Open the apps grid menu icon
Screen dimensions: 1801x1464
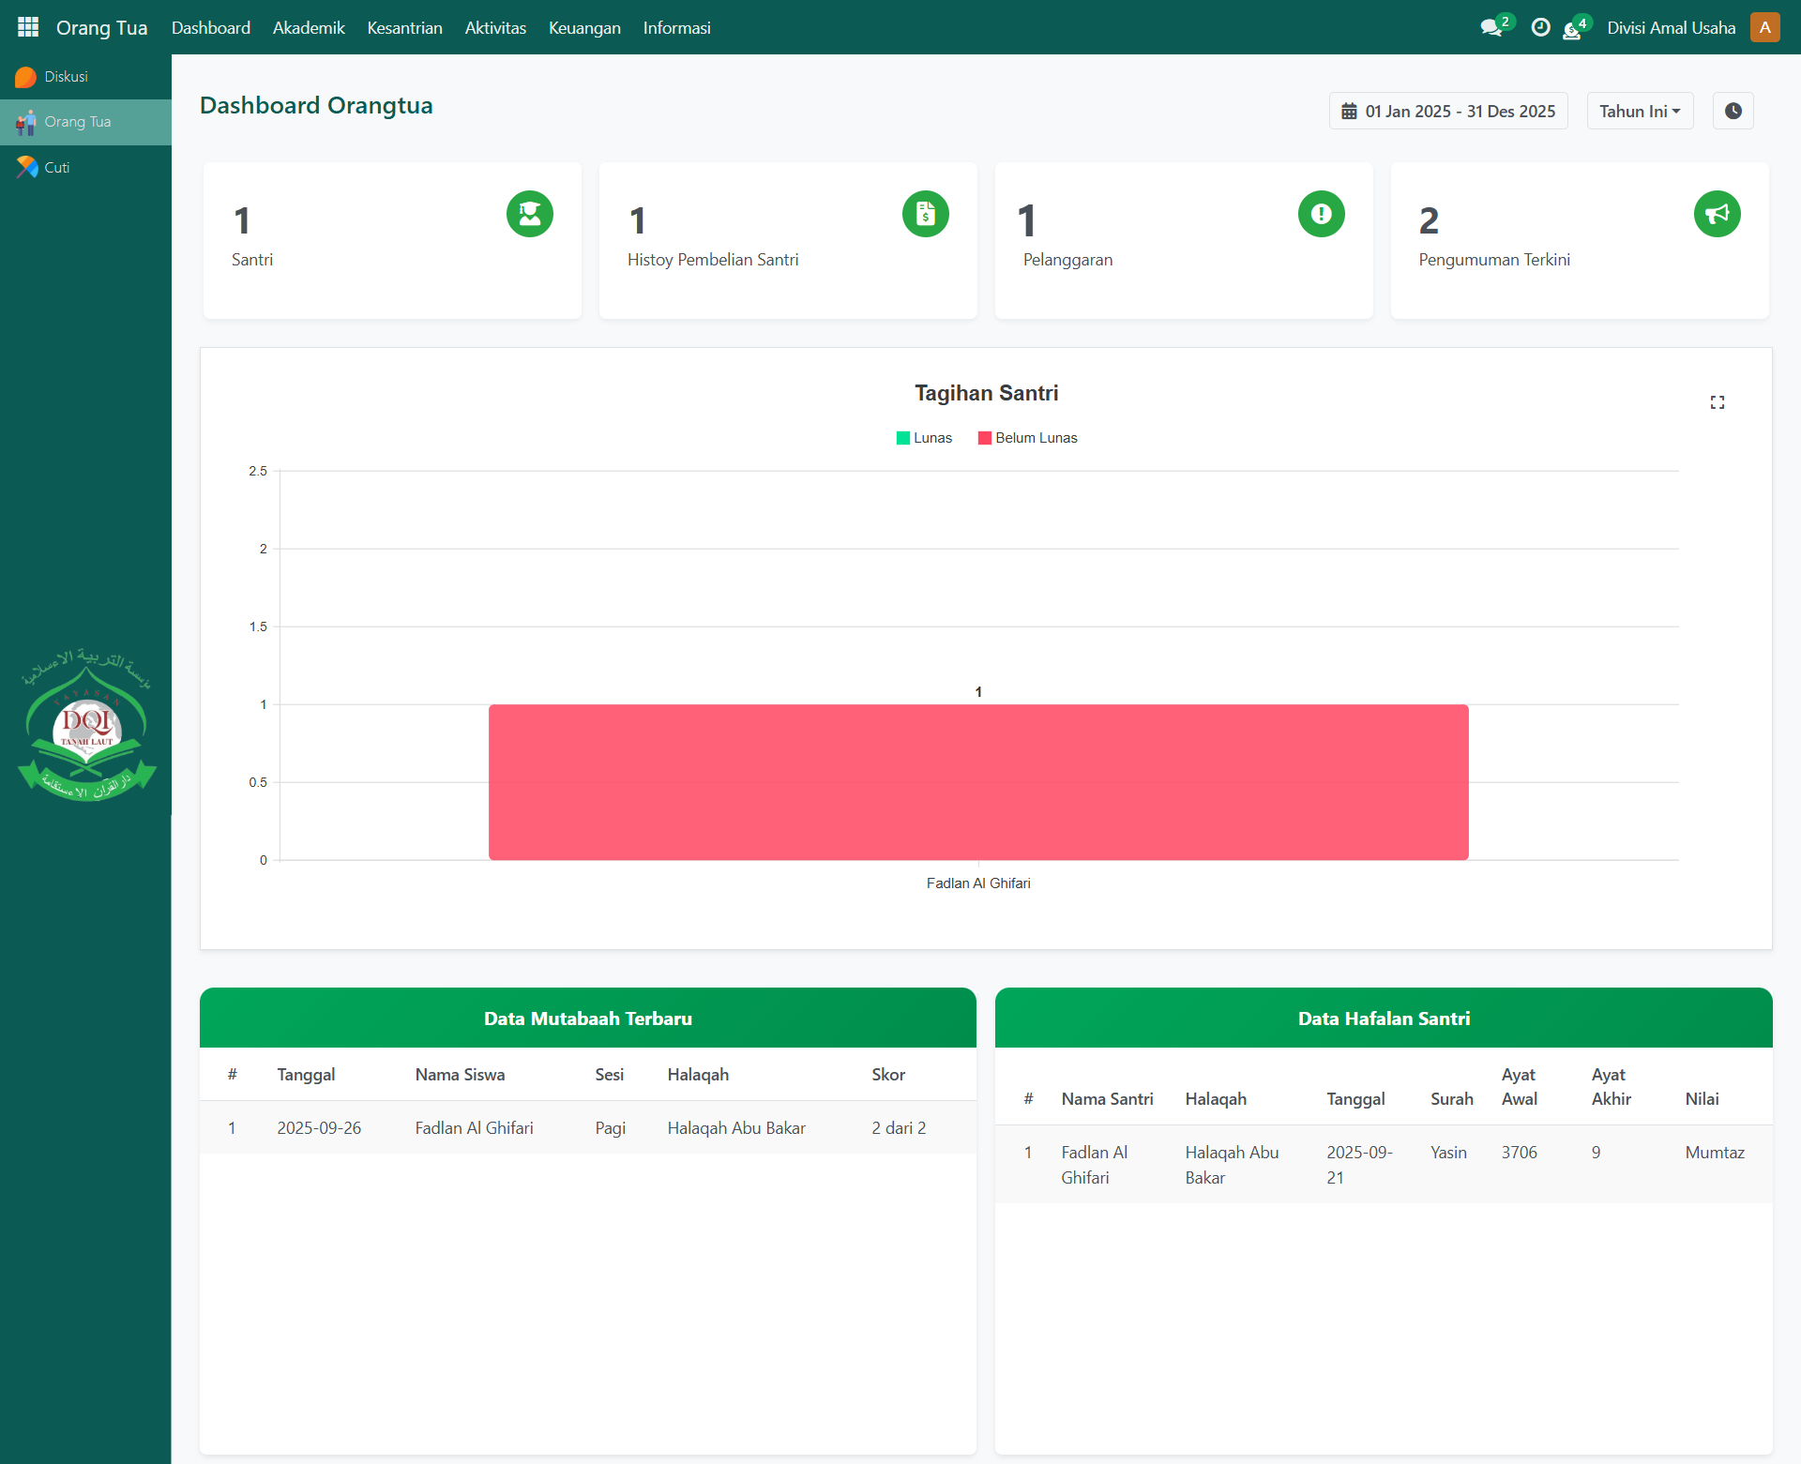coord(28,27)
